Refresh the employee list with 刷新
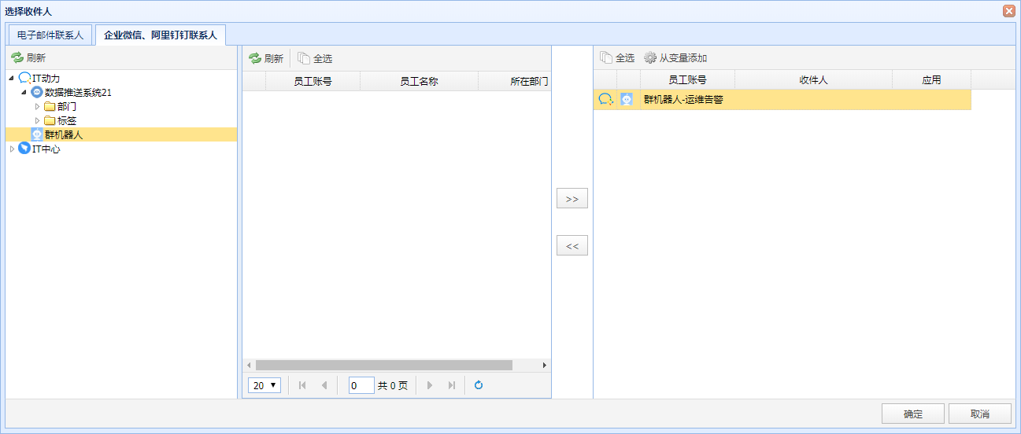This screenshot has width=1021, height=434. 266,58
